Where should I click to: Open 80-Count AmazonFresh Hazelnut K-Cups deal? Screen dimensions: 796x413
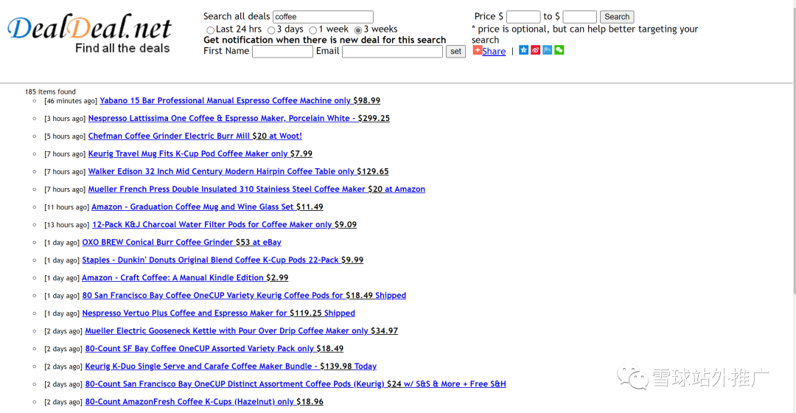204,402
